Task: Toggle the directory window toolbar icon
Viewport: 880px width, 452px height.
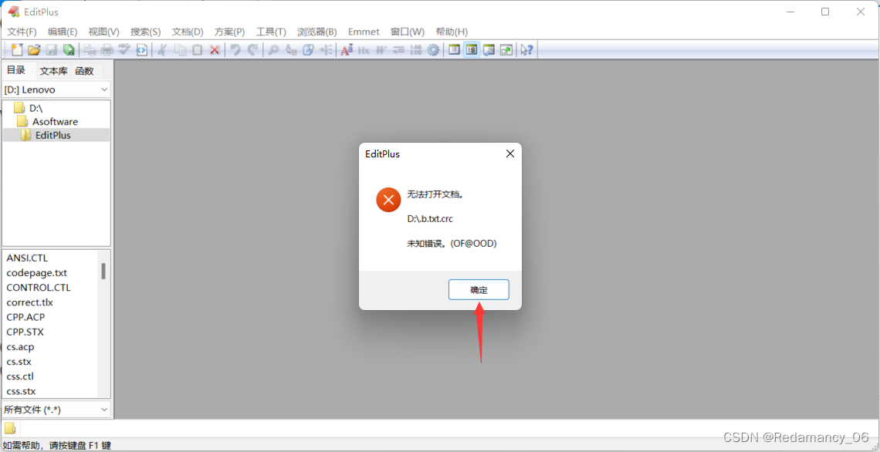Action: 454,50
